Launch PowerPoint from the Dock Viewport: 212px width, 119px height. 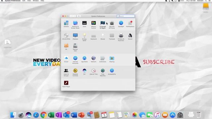tap(81, 115)
